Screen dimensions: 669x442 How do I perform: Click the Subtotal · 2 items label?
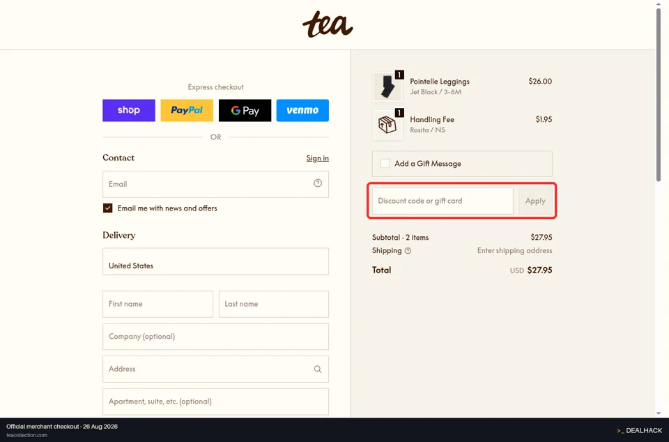400,237
